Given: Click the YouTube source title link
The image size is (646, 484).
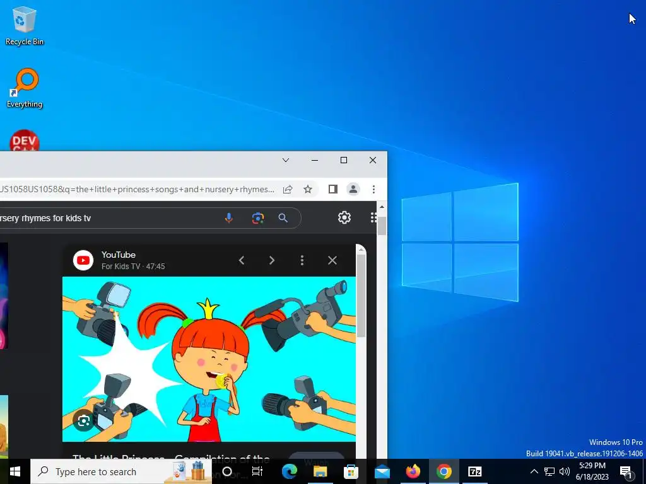Looking at the screenshot, I should (x=118, y=255).
